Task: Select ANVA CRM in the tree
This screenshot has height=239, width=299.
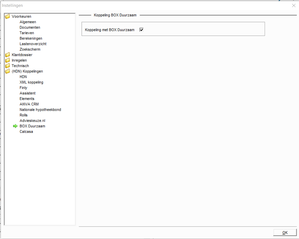Action: click(29, 104)
